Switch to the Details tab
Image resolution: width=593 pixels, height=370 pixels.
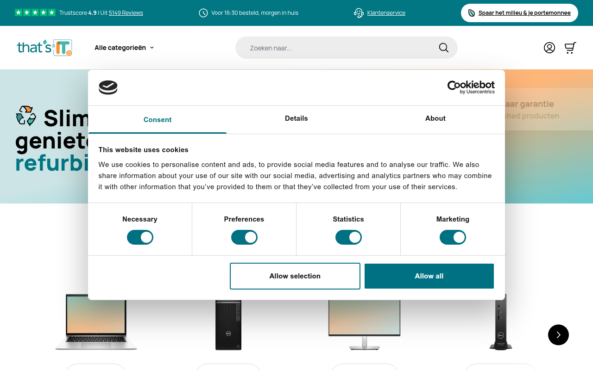(296, 118)
